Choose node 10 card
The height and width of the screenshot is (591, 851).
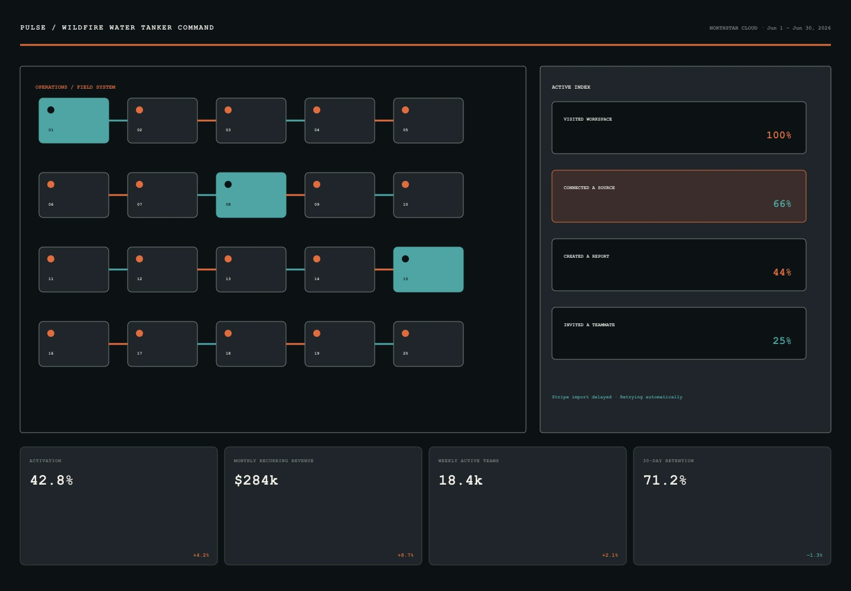[x=428, y=195]
